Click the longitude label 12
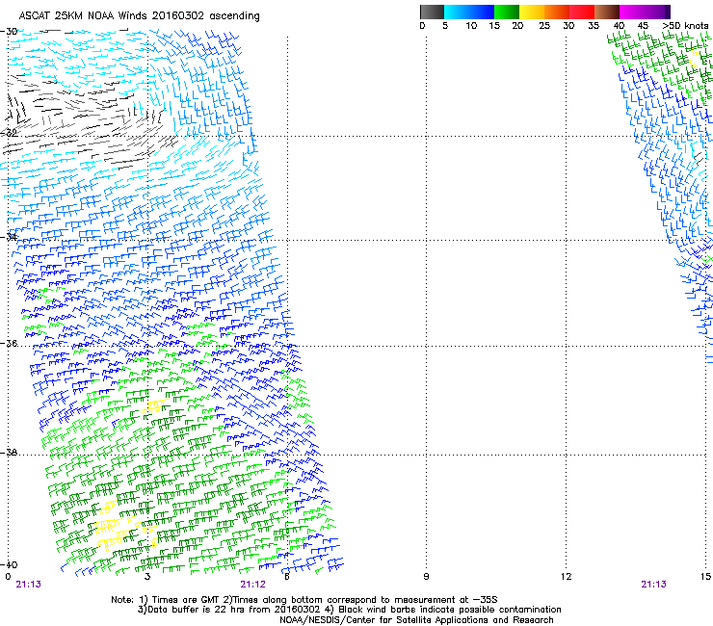 click(x=567, y=577)
